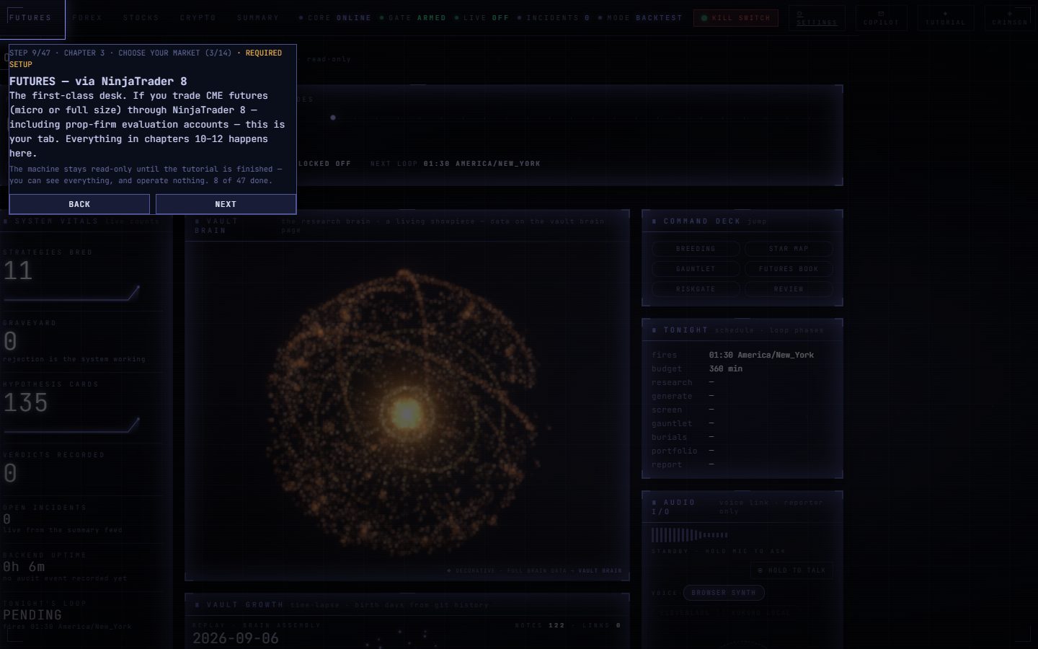Open the Crypto tab
The image size is (1038, 649).
tap(198, 18)
